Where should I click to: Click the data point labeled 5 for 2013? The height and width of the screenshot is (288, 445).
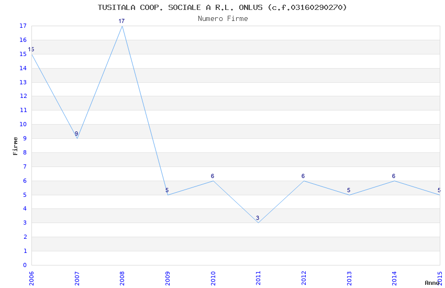pos(349,190)
